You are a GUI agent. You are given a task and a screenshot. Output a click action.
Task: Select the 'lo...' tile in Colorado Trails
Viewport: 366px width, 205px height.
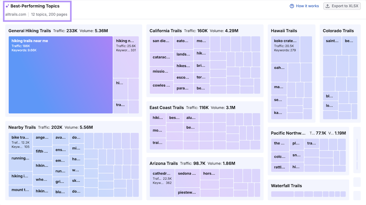click(x=330, y=106)
